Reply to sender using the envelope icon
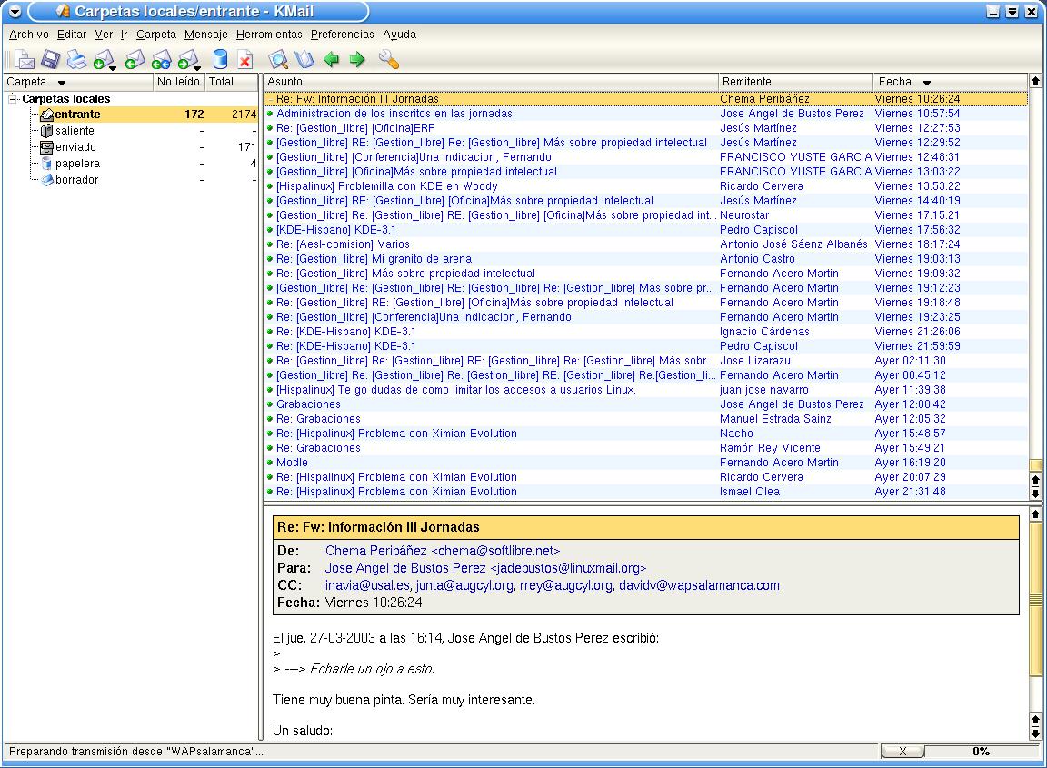The height and width of the screenshot is (768, 1047). click(x=135, y=60)
